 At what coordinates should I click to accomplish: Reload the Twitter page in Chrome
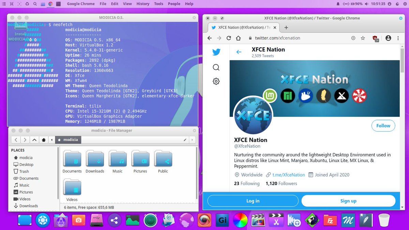click(x=229, y=38)
